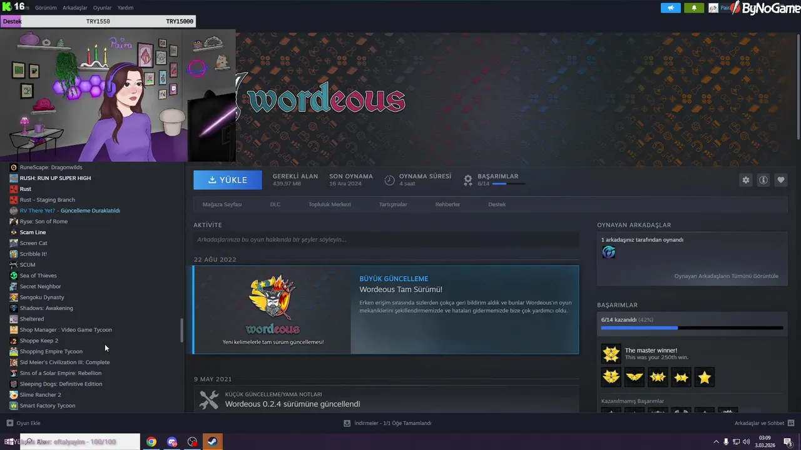Go to Mağaza Sayfası tab
The height and width of the screenshot is (450, 801).
tap(222, 204)
